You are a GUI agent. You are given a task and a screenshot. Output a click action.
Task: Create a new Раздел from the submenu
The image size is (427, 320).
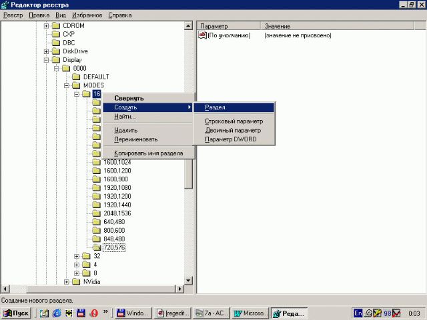point(234,107)
